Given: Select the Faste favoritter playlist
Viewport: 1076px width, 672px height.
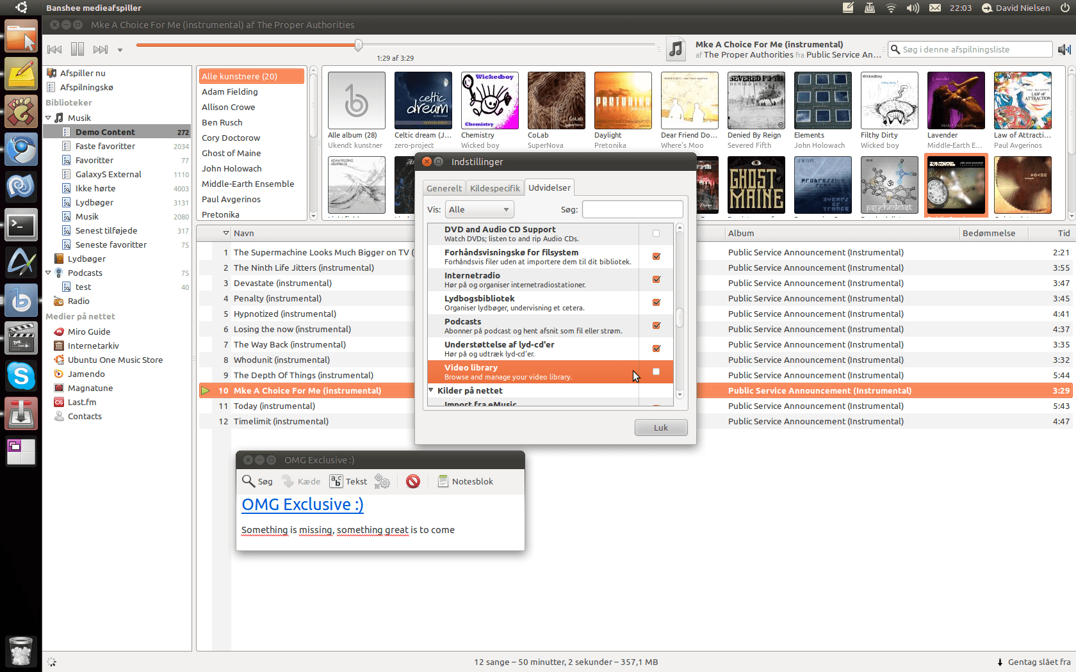Looking at the screenshot, I should [117, 146].
